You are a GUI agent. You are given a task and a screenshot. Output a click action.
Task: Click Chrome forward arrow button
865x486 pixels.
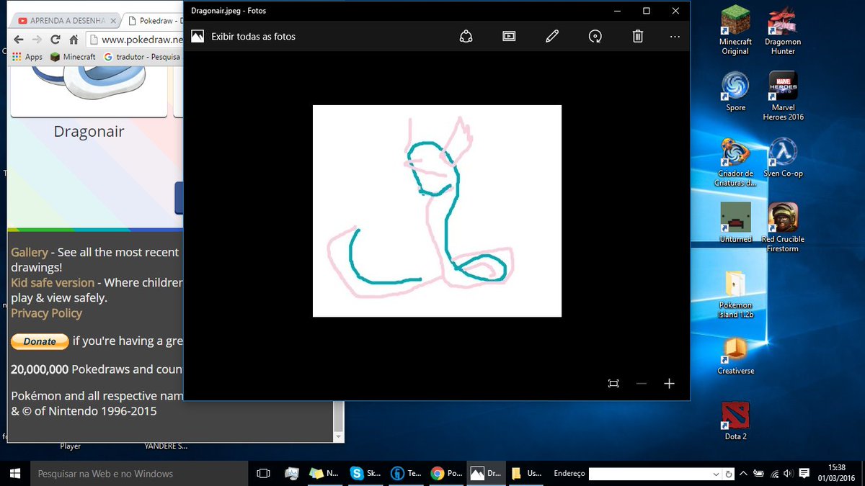[37, 40]
